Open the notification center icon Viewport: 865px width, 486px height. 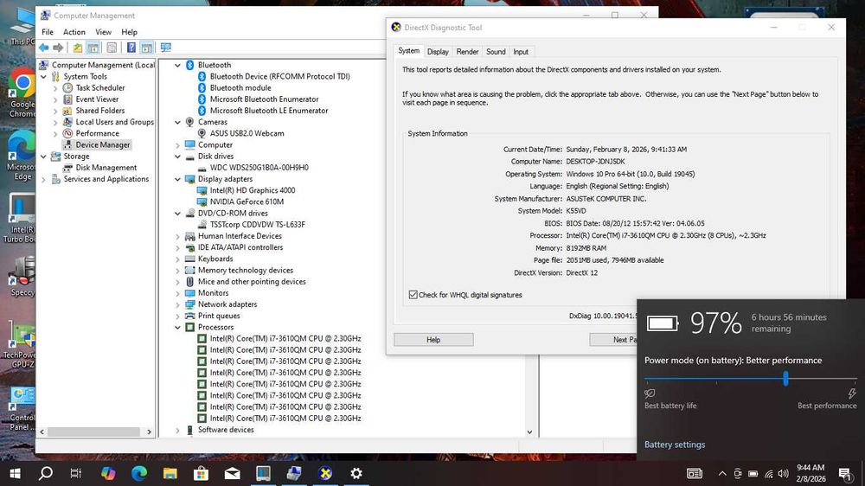point(844,473)
